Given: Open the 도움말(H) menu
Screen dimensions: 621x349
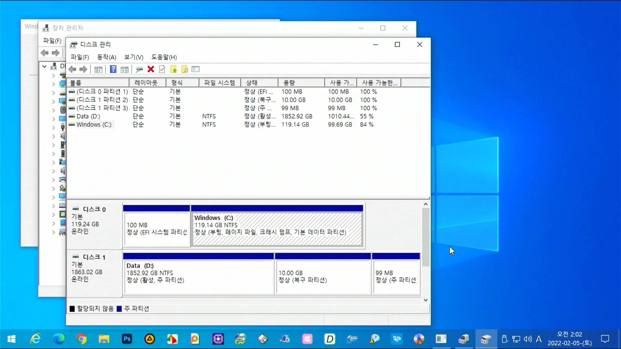Looking at the screenshot, I should pyautogui.click(x=164, y=57).
